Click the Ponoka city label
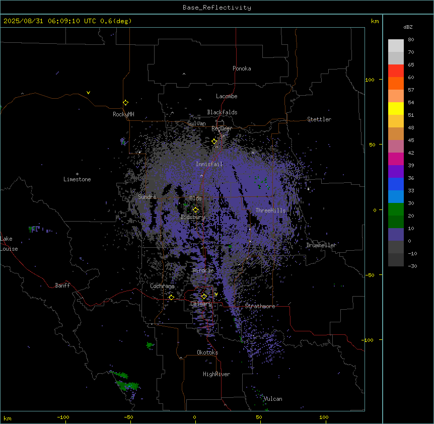The height and width of the screenshot is (424, 434). tap(242, 68)
